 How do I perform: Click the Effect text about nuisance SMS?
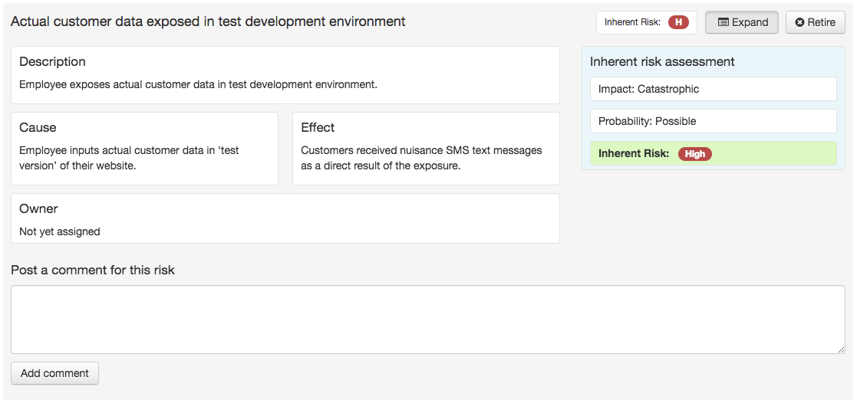click(x=421, y=158)
